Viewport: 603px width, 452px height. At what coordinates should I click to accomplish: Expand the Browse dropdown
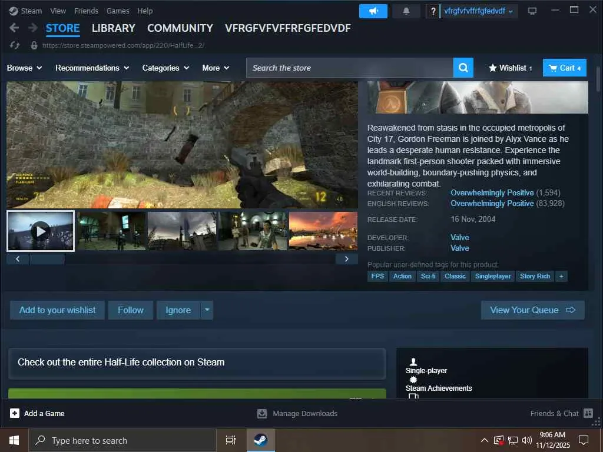(24, 68)
